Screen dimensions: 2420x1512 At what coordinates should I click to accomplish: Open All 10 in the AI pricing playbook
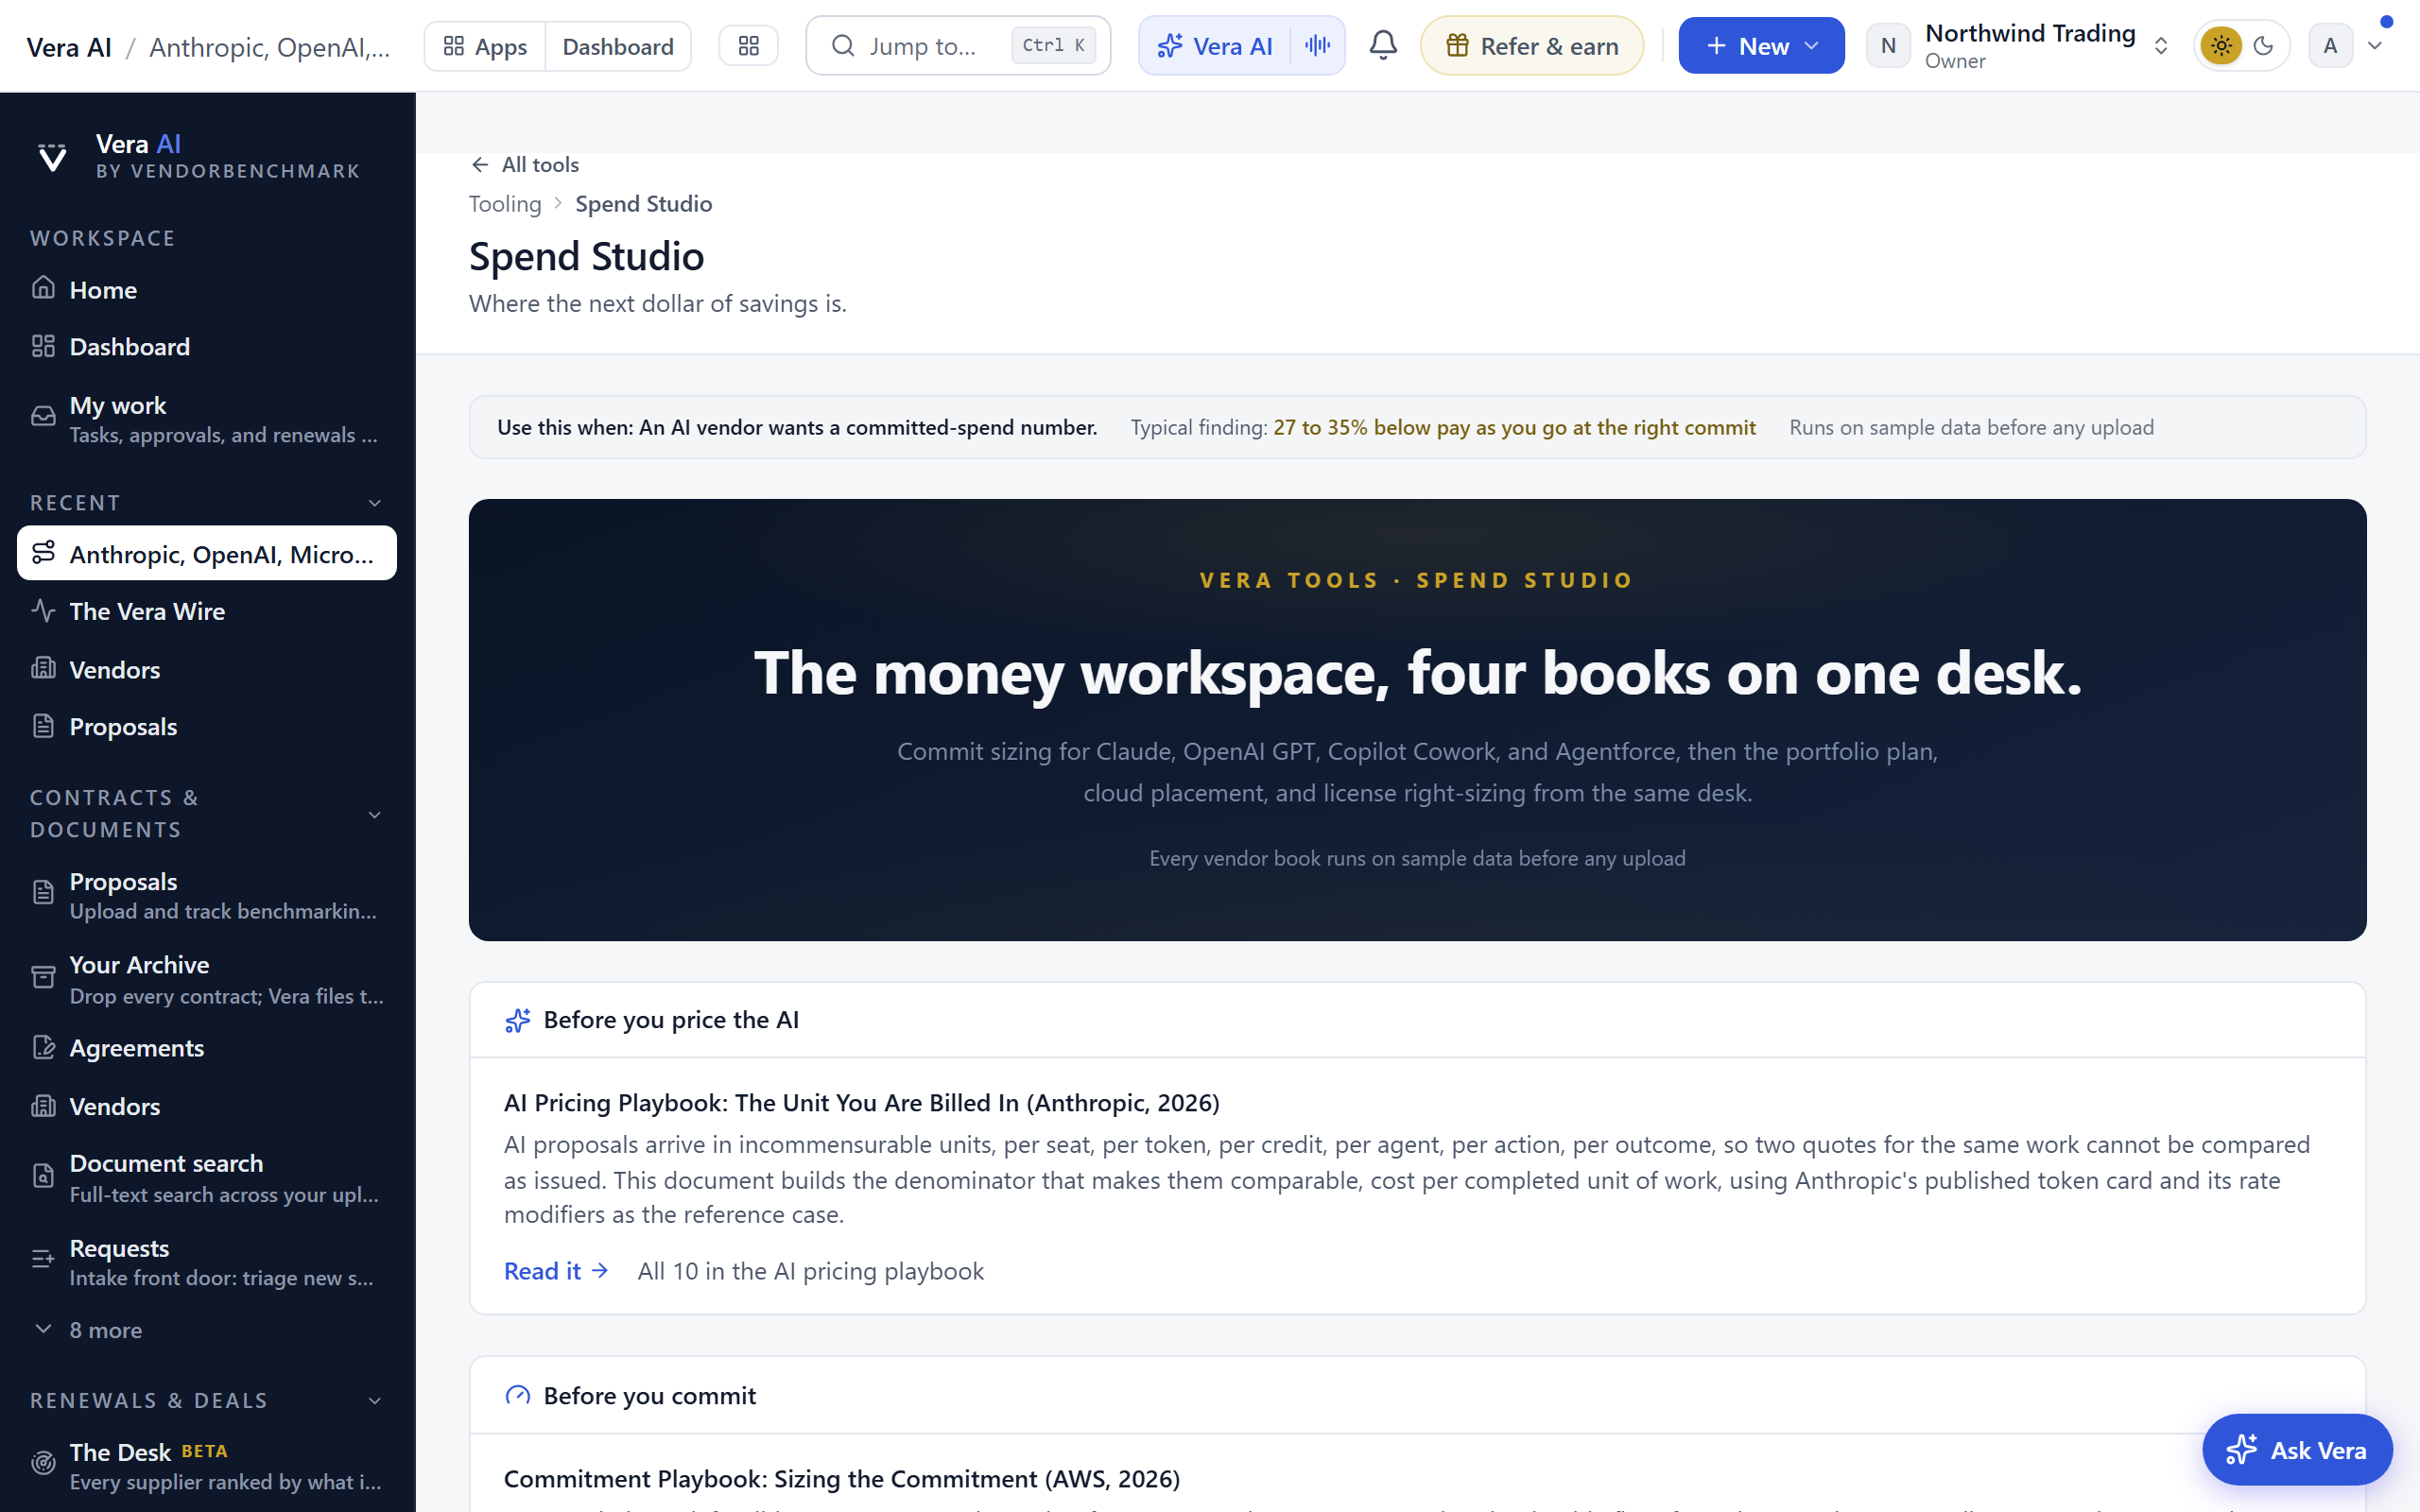[x=811, y=1271]
